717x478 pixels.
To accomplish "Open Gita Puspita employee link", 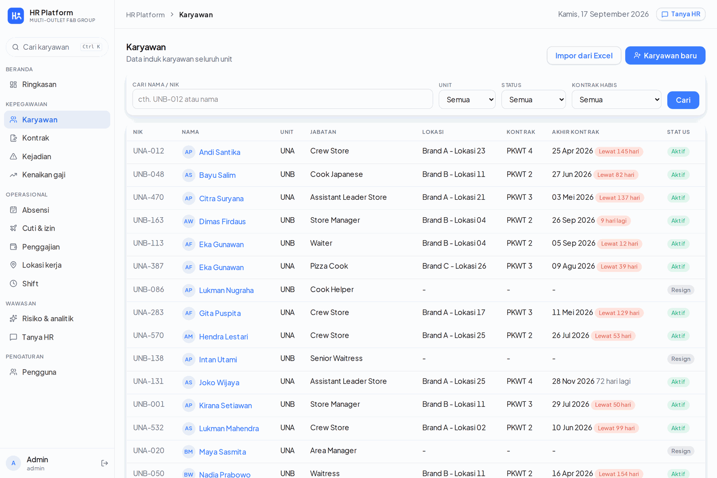I will coord(220,313).
